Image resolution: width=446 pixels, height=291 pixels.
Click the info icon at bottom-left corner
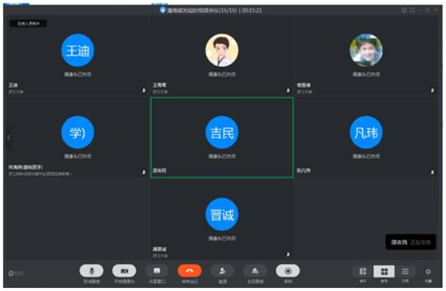[x=11, y=273]
